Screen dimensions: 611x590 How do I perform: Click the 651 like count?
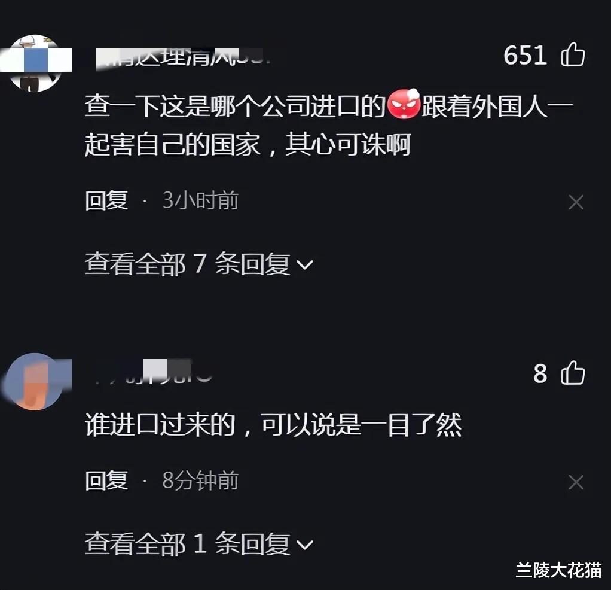(525, 55)
